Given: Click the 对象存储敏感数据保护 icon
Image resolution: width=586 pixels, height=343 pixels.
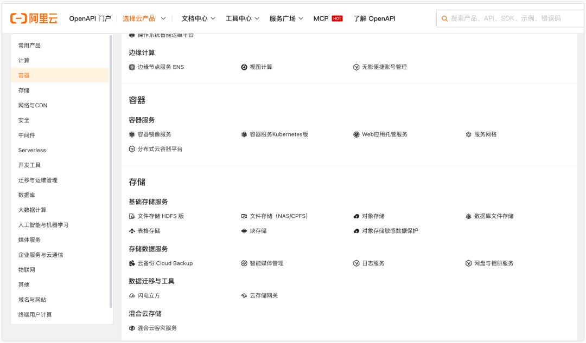Looking at the screenshot, I should [356, 231].
